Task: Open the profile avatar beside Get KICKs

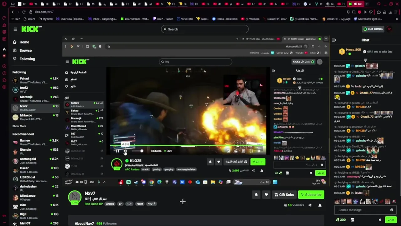Action: point(389,29)
